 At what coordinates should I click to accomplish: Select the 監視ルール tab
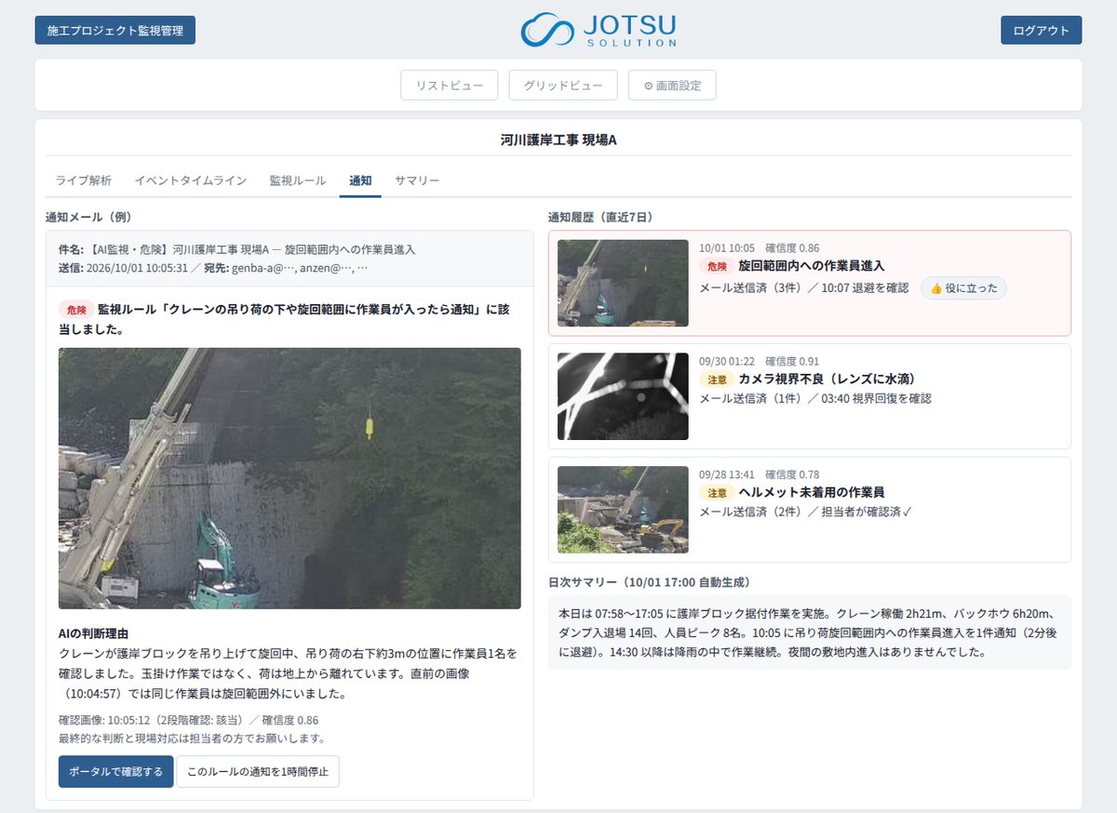click(x=298, y=180)
